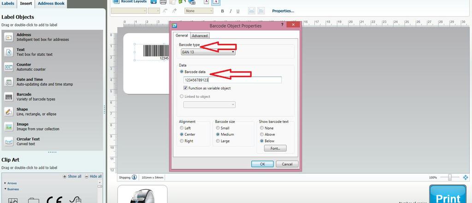The height and width of the screenshot is (203, 472).
Task: Click the screen capture camera icon
Action: (x=191, y=2)
